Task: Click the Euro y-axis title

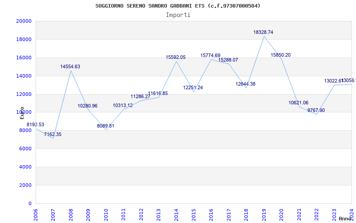Action: (22, 113)
